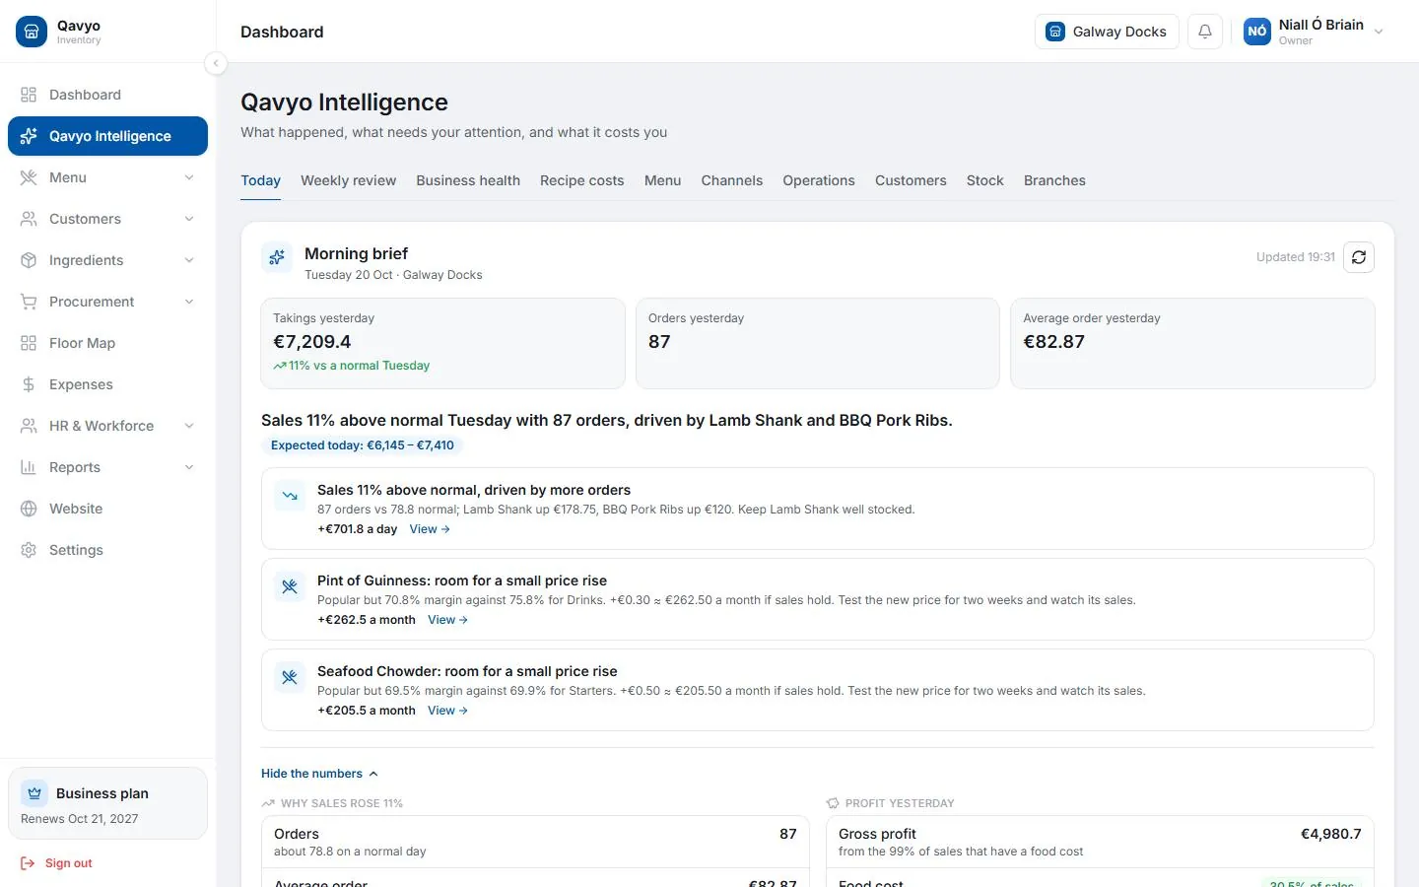Collapse details via Hide the numbers
Viewport: 1419px width, 887px height.
point(319,774)
